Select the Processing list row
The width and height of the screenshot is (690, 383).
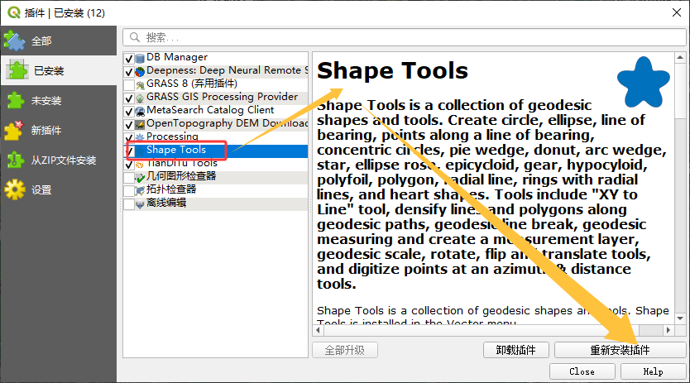point(216,137)
